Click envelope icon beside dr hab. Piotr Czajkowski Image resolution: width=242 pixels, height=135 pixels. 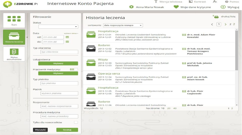(x=184, y=91)
